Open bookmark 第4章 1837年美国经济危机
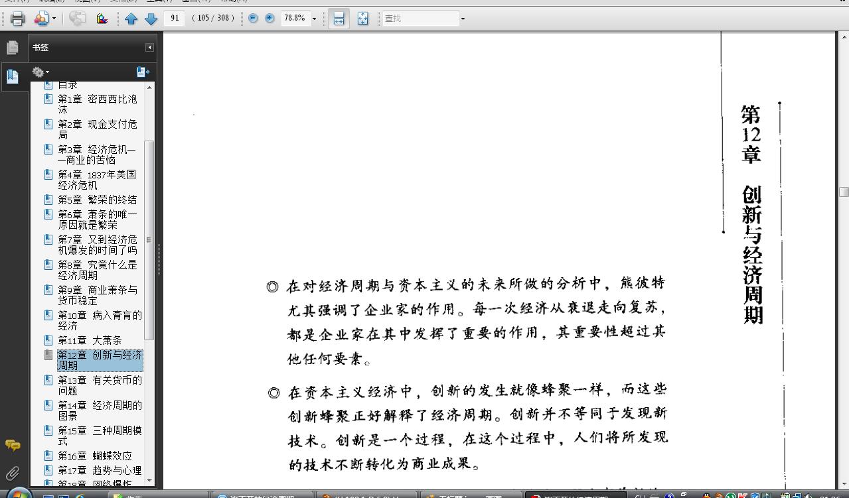849x498 pixels. pos(97,180)
